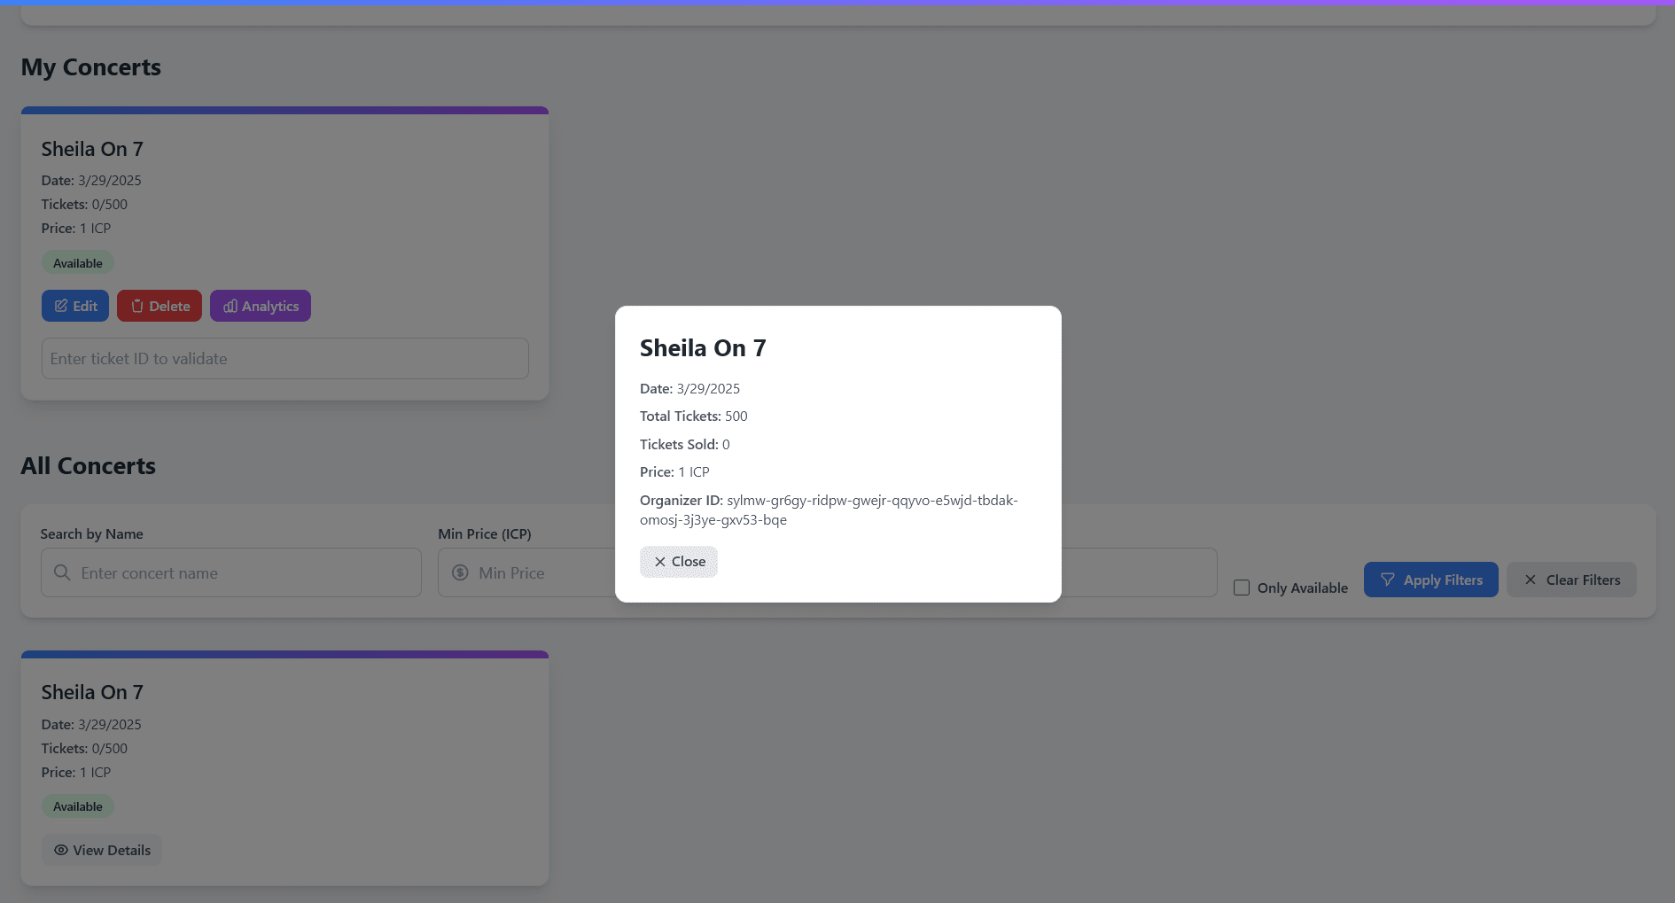Delete the Sheila On 7 concert
1675x903 pixels.
click(160, 306)
